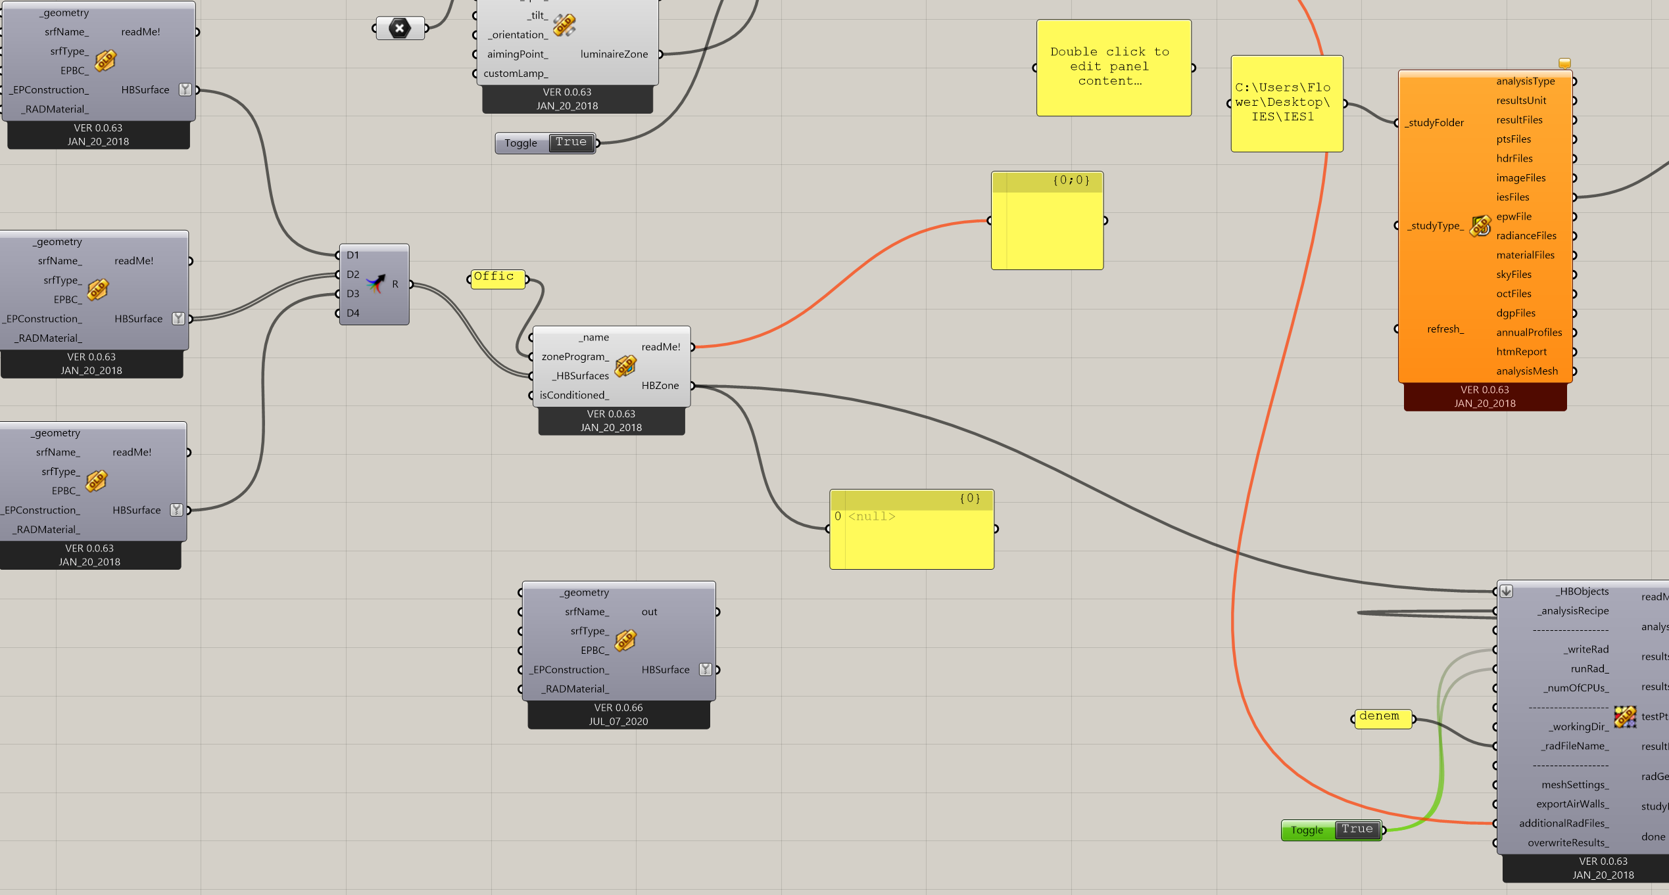This screenshot has width=1669, height=895.
Task: Click the filter icon next to the top HBSurface output
Action: pos(185,89)
